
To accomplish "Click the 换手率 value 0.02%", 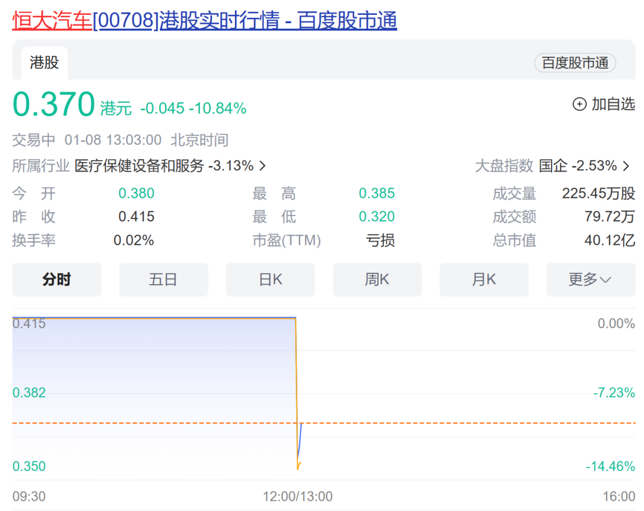I will pyautogui.click(x=134, y=241).
